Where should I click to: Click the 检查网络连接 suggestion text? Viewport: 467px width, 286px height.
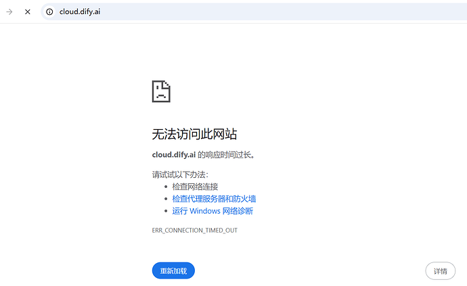click(195, 187)
